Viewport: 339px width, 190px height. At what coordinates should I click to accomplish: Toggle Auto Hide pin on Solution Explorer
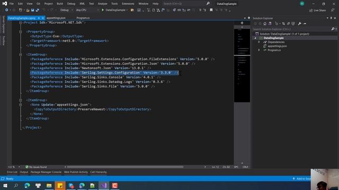(331, 18)
